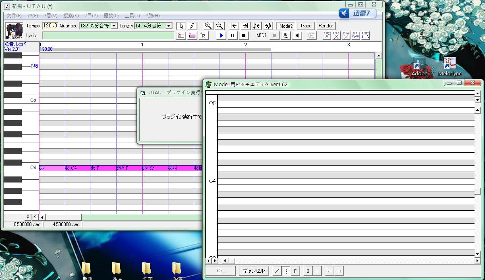Click the P2P3 envelope icon
This screenshot has height=280, width=485.
click(x=336, y=35)
